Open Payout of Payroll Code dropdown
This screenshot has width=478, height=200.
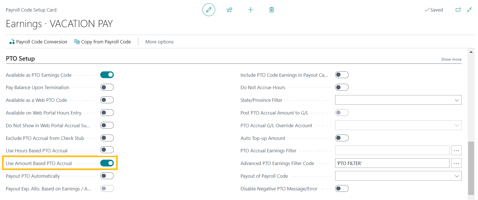pos(457,176)
